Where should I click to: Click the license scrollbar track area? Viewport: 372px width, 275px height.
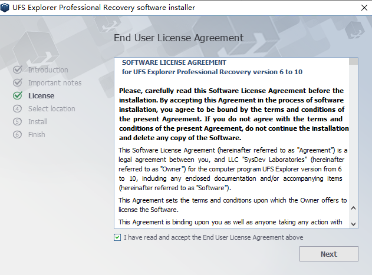(353, 135)
